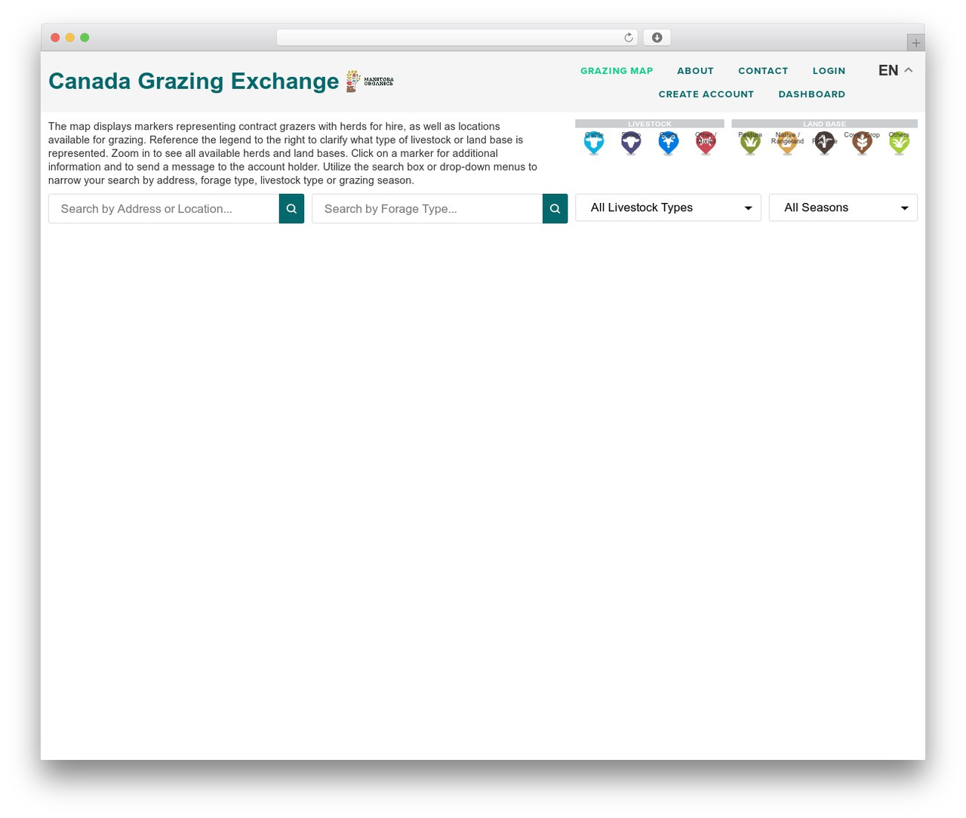The height and width of the screenshot is (818, 966).
Task: Open the browser downloads icon
Action: 657,38
